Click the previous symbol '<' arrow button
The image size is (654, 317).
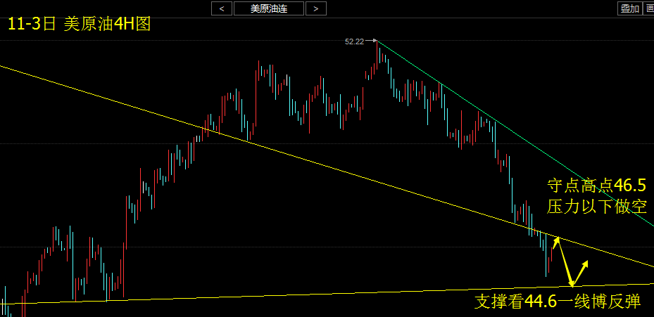[x=222, y=8]
